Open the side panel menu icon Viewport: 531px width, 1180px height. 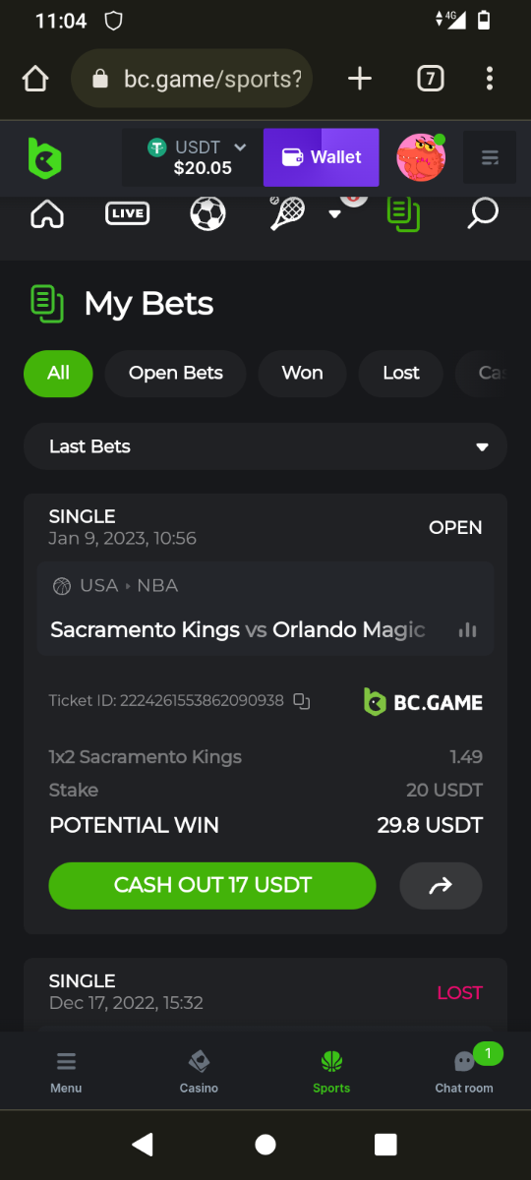point(490,157)
